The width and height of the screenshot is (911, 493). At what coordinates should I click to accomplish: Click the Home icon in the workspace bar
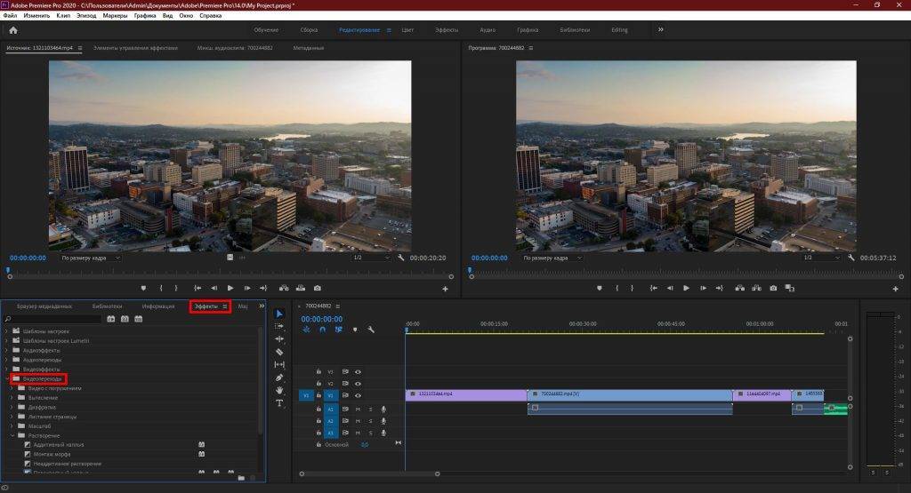(12, 30)
